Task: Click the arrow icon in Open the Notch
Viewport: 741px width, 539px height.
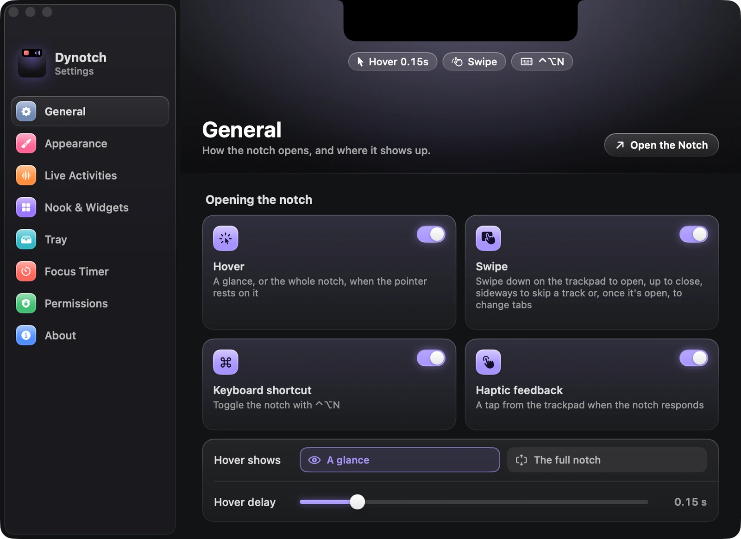Action: (620, 145)
